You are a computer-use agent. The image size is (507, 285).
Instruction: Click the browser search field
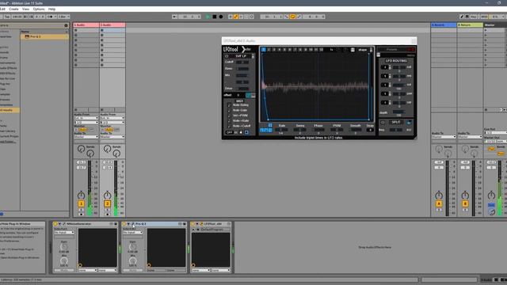point(32,25)
